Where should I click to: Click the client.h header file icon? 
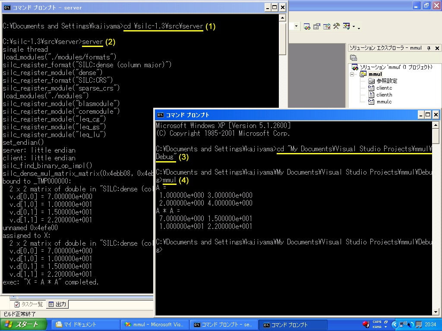[372, 95]
